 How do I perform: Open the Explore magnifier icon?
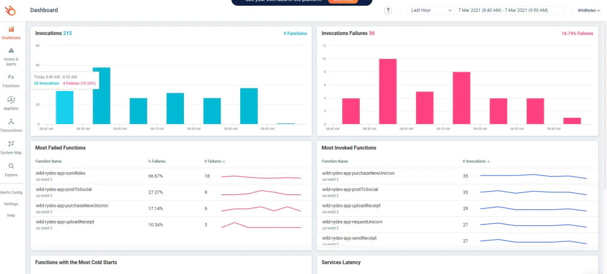click(x=11, y=166)
